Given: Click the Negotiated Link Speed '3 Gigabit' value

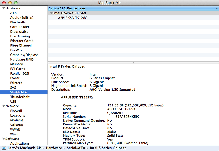Looking at the screenshot, I should (x=97, y=86).
